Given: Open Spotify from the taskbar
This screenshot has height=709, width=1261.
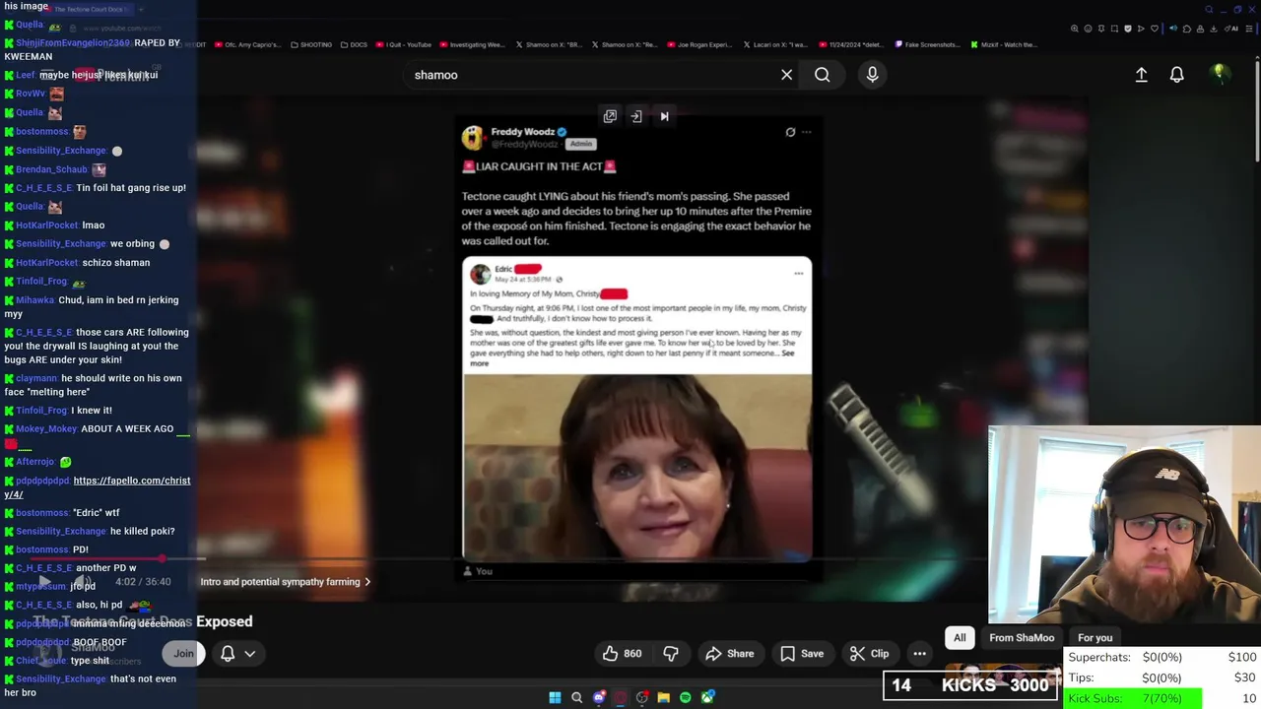Looking at the screenshot, I should (x=686, y=697).
